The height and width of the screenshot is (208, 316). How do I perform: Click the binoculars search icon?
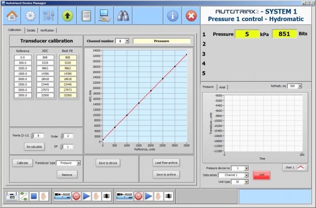123,16
